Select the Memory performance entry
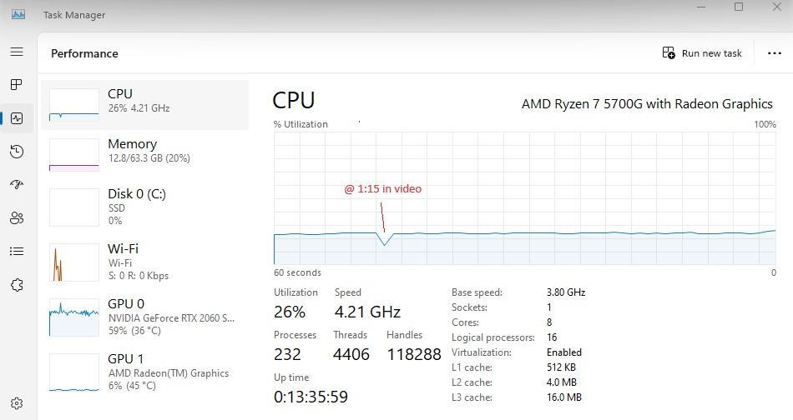 coord(145,154)
